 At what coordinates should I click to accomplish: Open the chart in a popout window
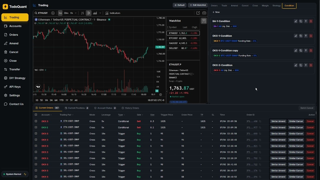tap(198, 13)
